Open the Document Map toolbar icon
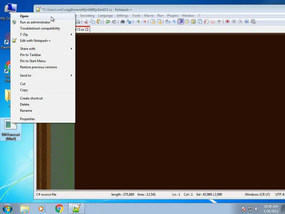 193,21
